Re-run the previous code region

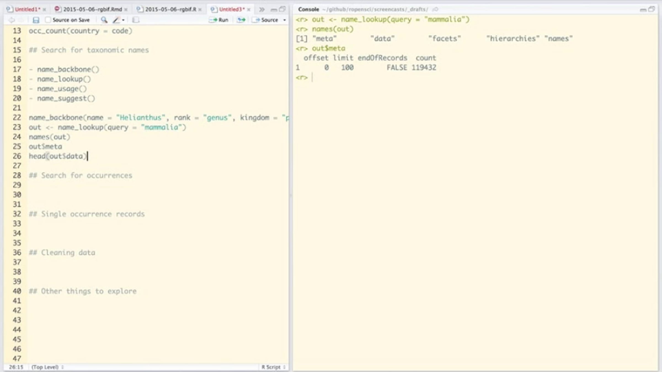241,20
